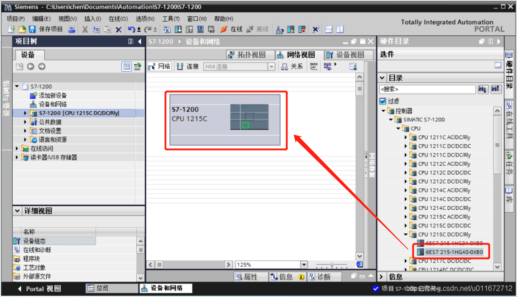Image resolution: width=517 pixels, height=297 pixels.
Task: Expand S7-1200 [CPU 1215C DC/DC/Rly] node
Action: click(25, 113)
